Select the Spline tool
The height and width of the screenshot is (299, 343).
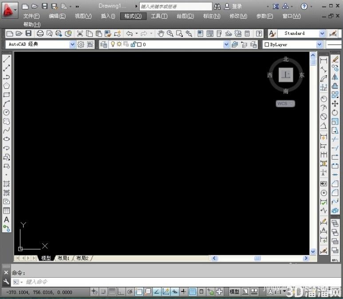[x=7, y=130]
